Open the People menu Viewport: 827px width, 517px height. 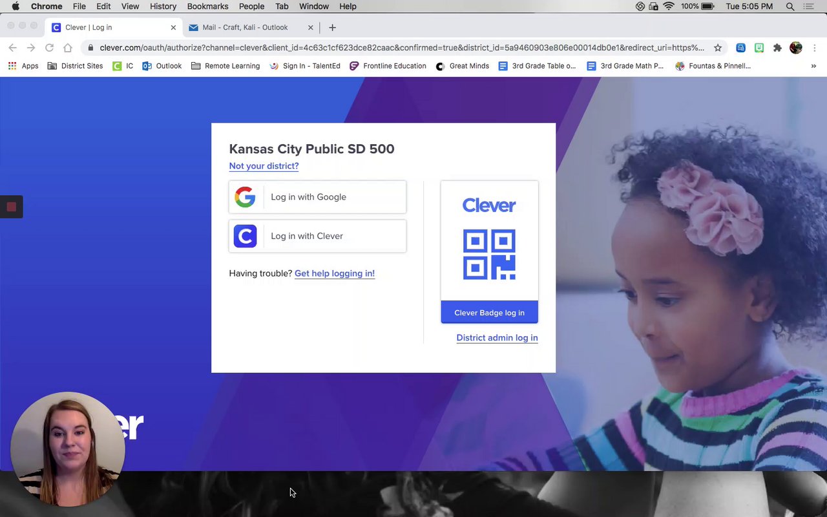click(x=251, y=6)
